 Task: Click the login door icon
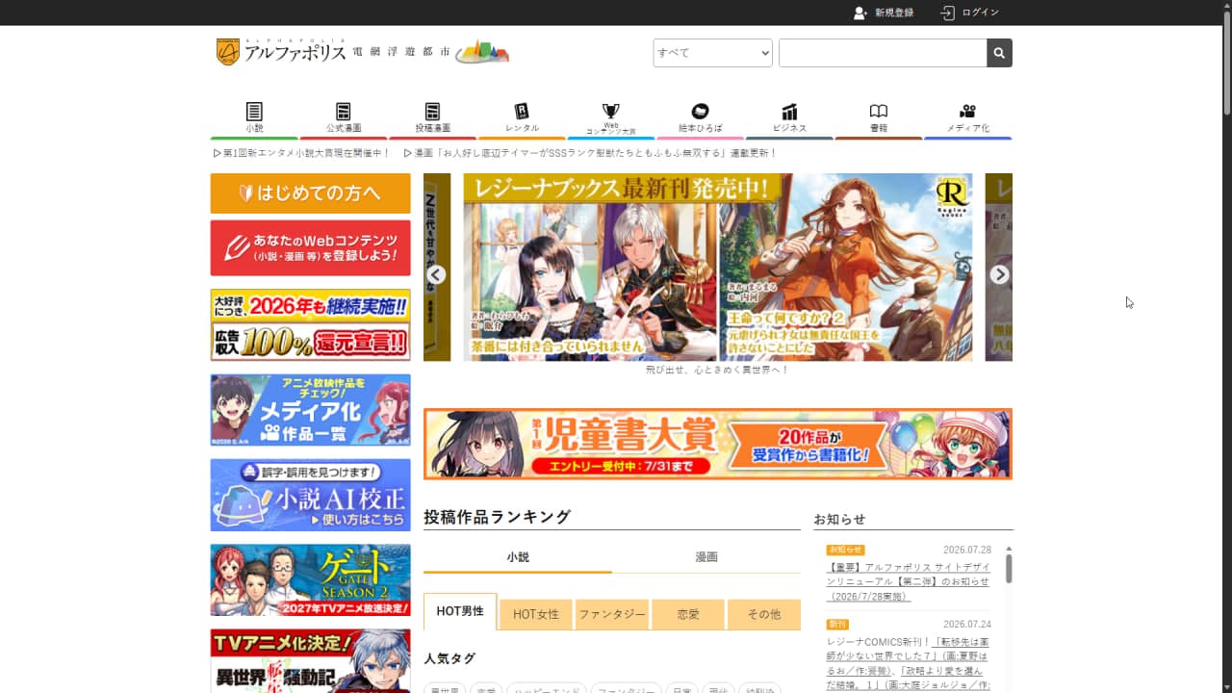(948, 13)
